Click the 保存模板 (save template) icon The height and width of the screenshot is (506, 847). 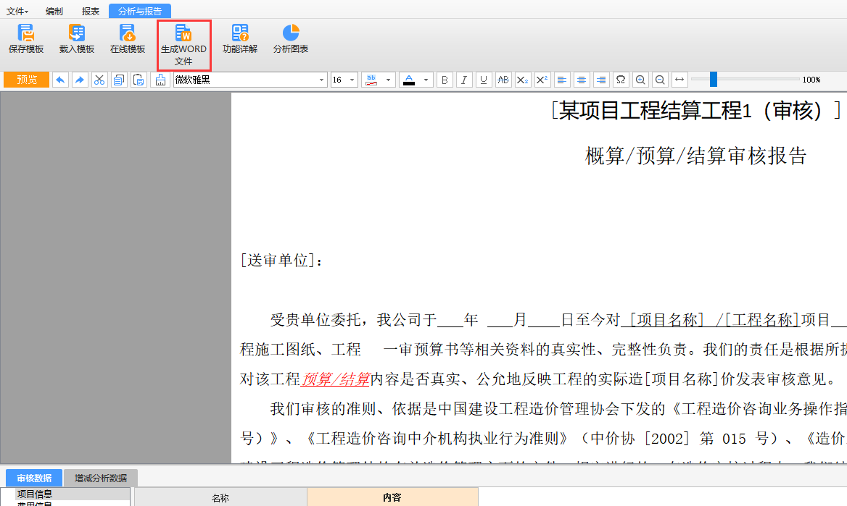(x=26, y=39)
